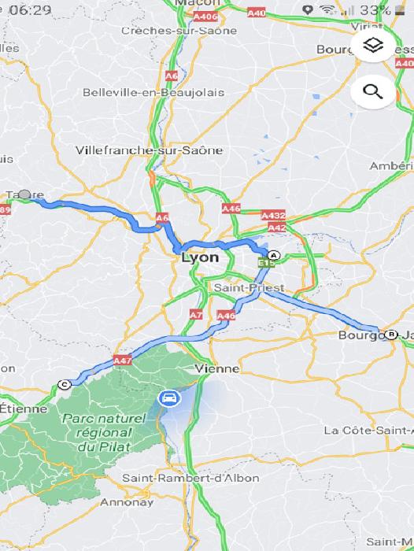Tap the Saint-Rambert-d'Albon label

(190, 479)
